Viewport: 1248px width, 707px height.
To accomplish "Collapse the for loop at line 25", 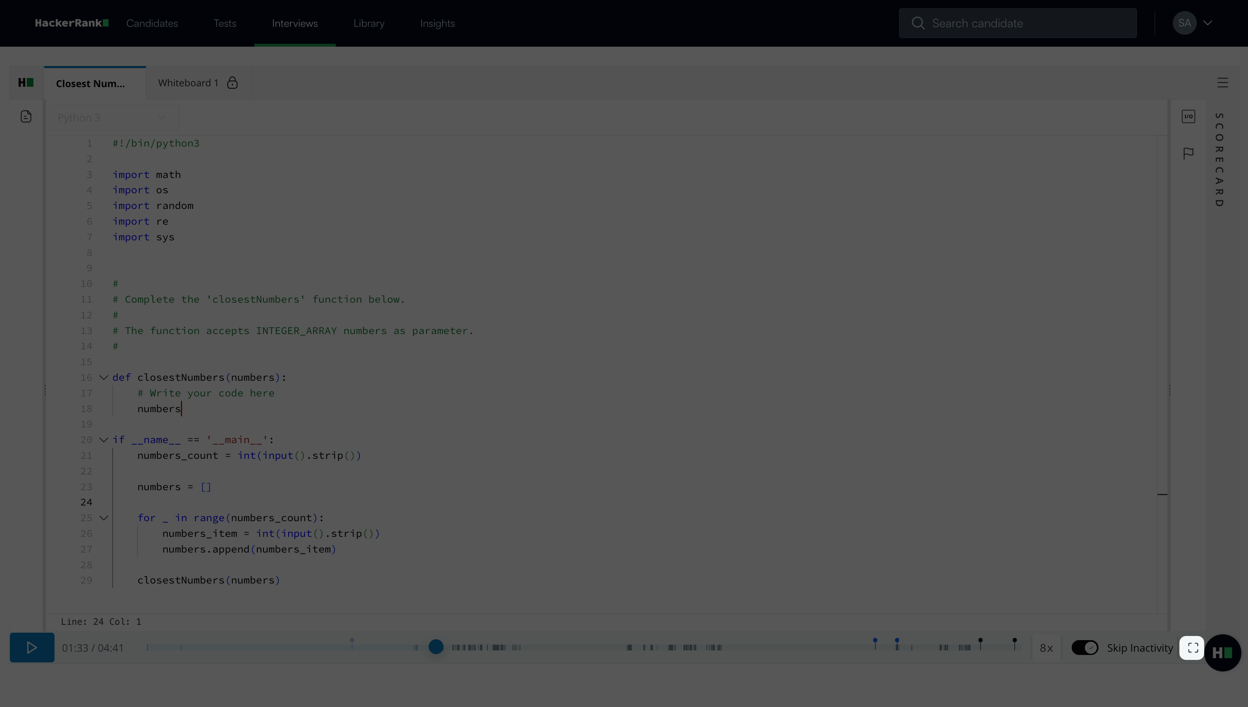I will point(103,517).
